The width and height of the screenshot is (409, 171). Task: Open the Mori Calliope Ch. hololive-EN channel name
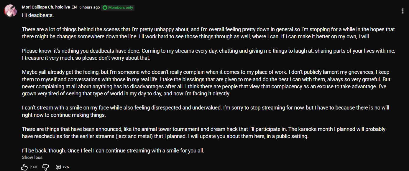tap(49, 7)
